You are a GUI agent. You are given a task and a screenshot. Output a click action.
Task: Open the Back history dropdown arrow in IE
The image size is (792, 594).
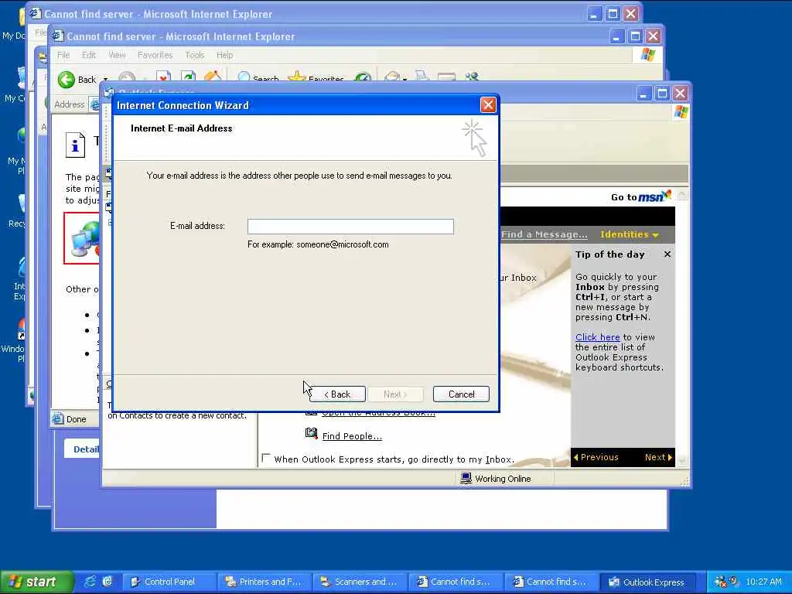click(105, 80)
